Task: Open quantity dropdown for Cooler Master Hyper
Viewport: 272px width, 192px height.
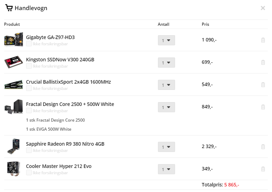Action: (x=166, y=169)
